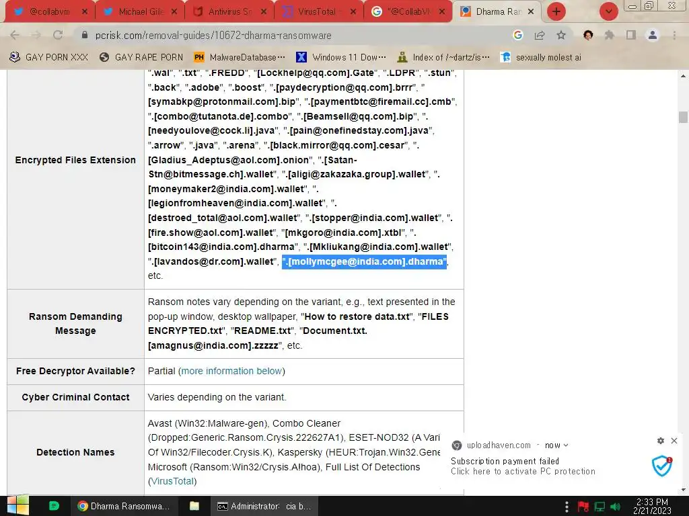Reload the current page

[58, 35]
